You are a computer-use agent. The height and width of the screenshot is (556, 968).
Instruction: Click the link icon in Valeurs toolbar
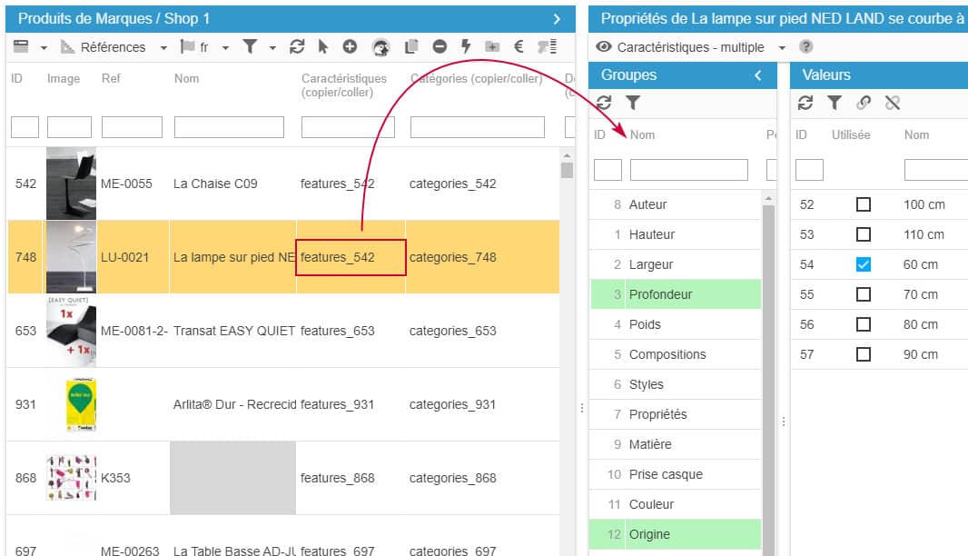864,103
